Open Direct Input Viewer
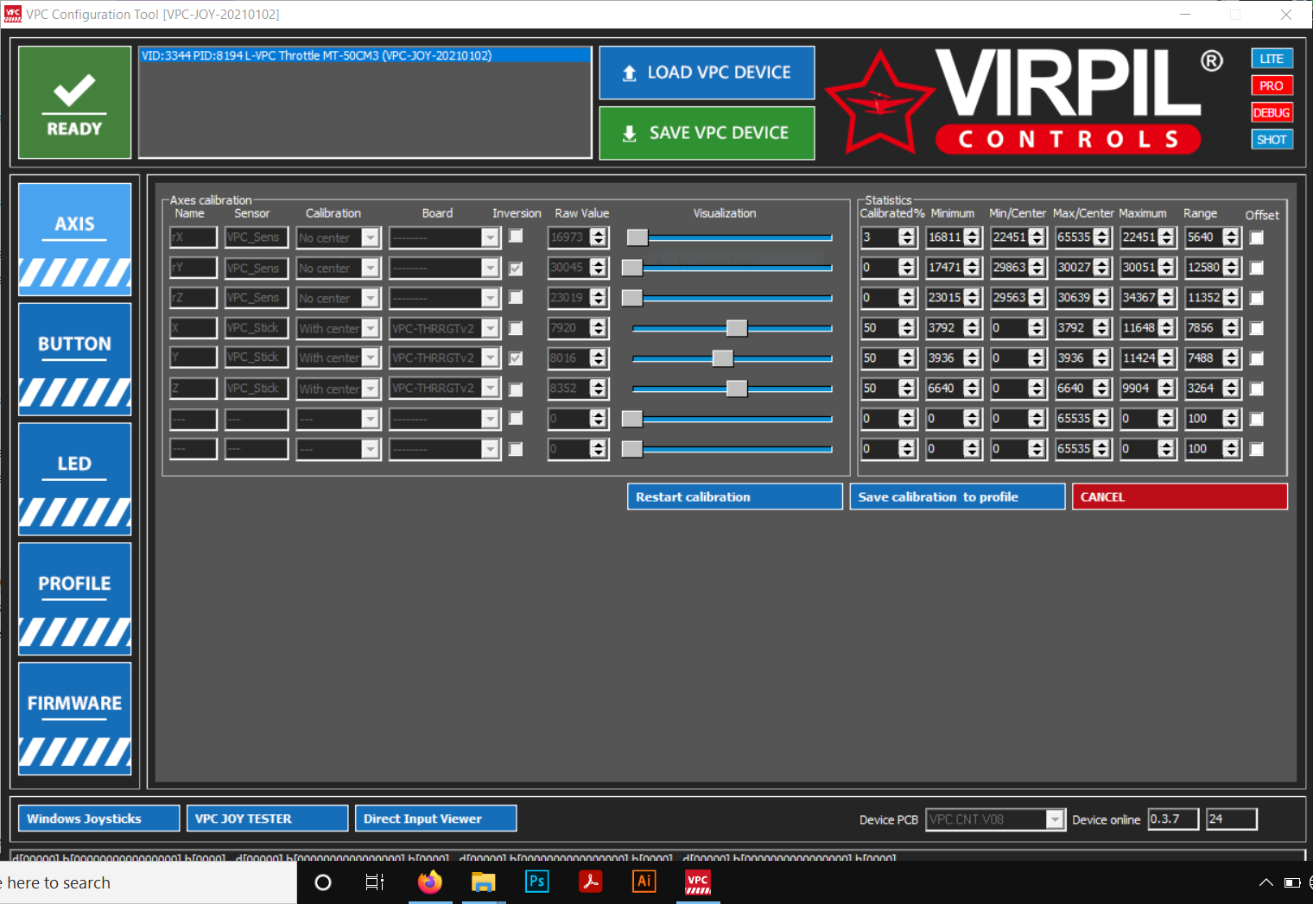 [436, 819]
